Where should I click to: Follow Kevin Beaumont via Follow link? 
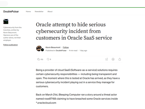pos(66,47)
